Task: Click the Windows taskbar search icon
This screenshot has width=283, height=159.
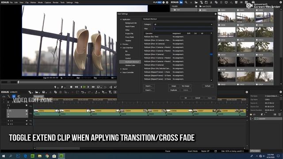Action: point(11,156)
